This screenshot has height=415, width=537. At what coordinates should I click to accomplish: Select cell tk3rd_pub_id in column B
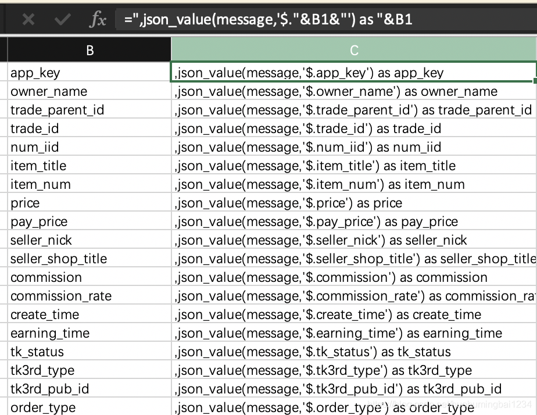90,388
